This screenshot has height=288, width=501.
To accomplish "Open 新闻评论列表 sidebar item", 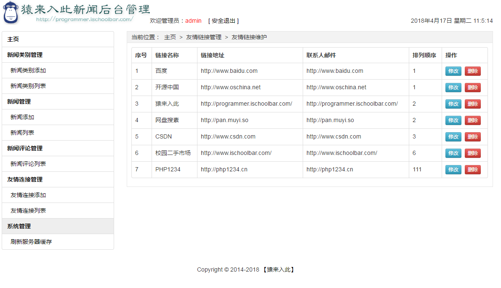I will tap(58, 164).
